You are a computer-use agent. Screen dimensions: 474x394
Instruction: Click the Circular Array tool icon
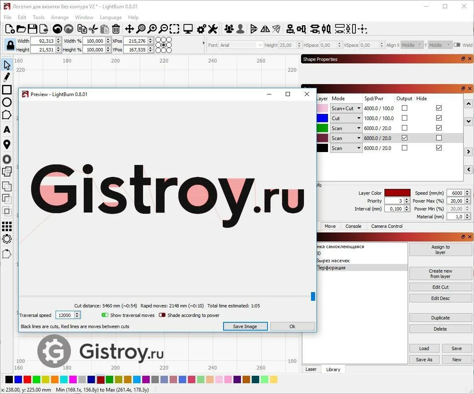(x=7, y=239)
